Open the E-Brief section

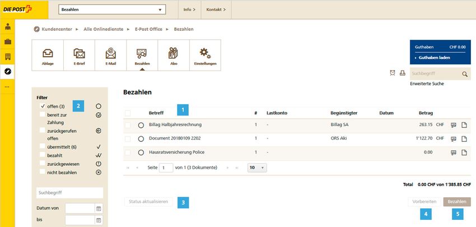pos(80,55)
